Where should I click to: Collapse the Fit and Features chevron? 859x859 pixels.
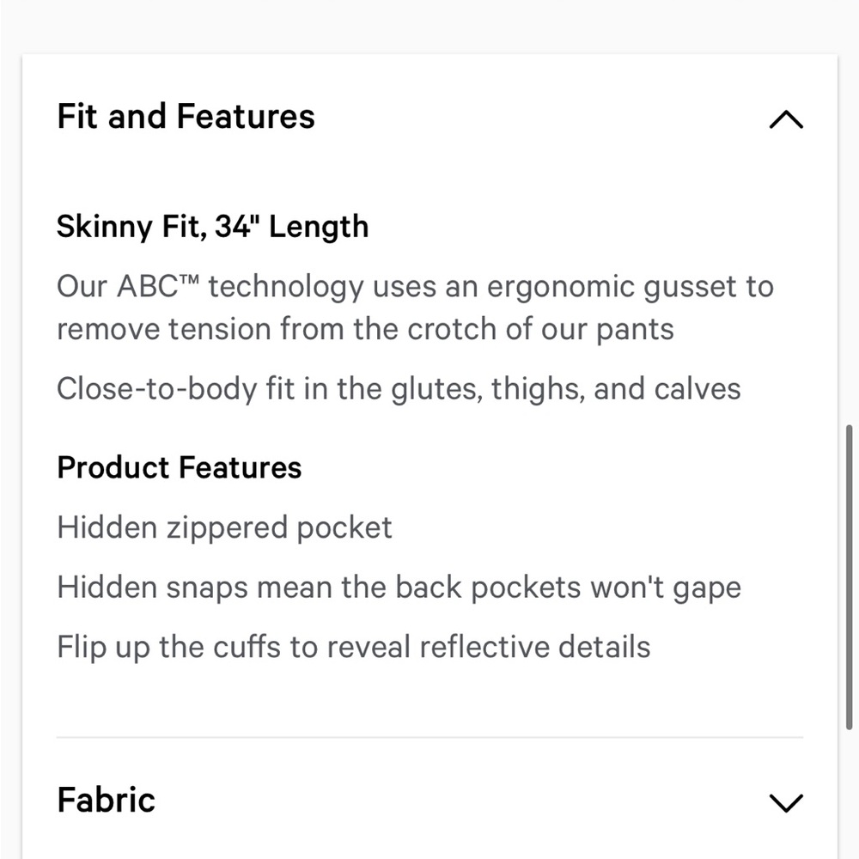(x=786, y=119)
